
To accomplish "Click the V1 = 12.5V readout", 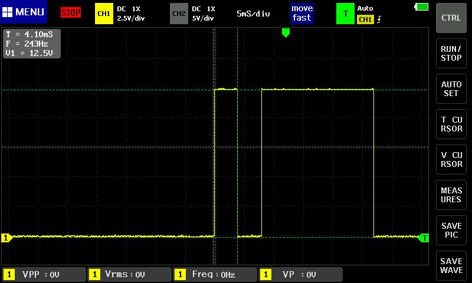I will tap(29, 53).
